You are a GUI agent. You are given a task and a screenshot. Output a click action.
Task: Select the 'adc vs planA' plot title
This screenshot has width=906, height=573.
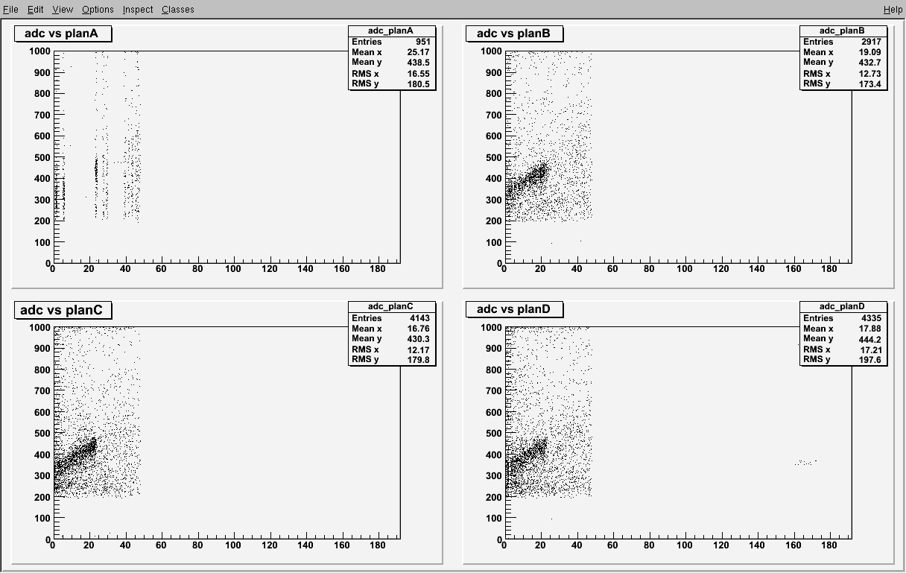click(x=63, y=34)
